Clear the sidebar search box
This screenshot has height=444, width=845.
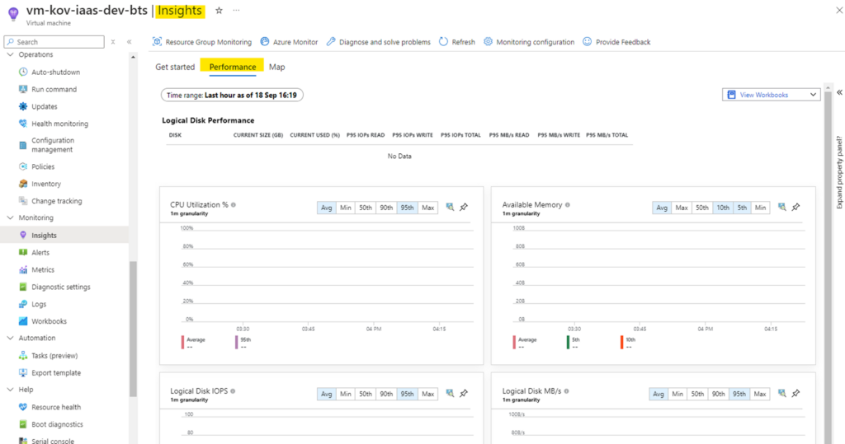[x=112, y=41]
